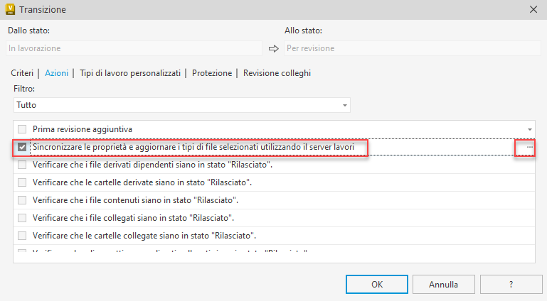Check the file collegati Rilasciato option

point(22,218)
